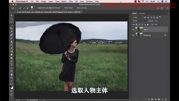Toggle Quick Mask mode icon
The width and height of the screenshot is (179, 101).
11,91
